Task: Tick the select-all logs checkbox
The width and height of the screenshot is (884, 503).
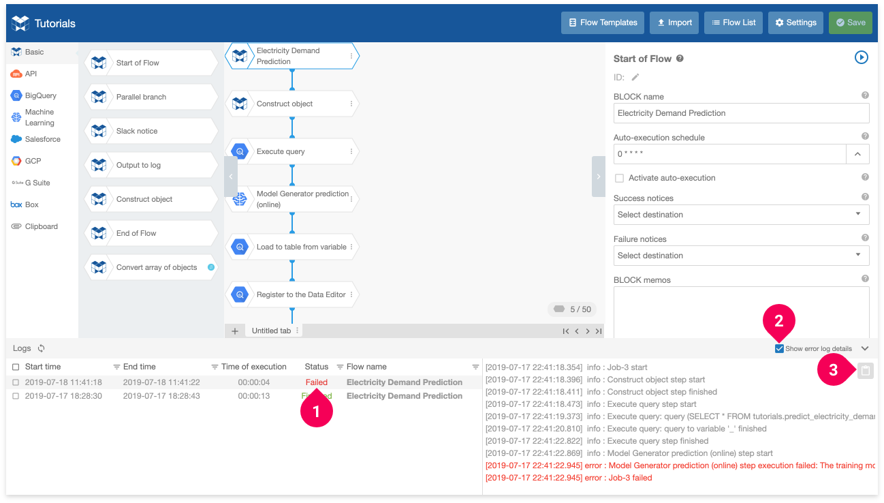Action: [16, 367]
